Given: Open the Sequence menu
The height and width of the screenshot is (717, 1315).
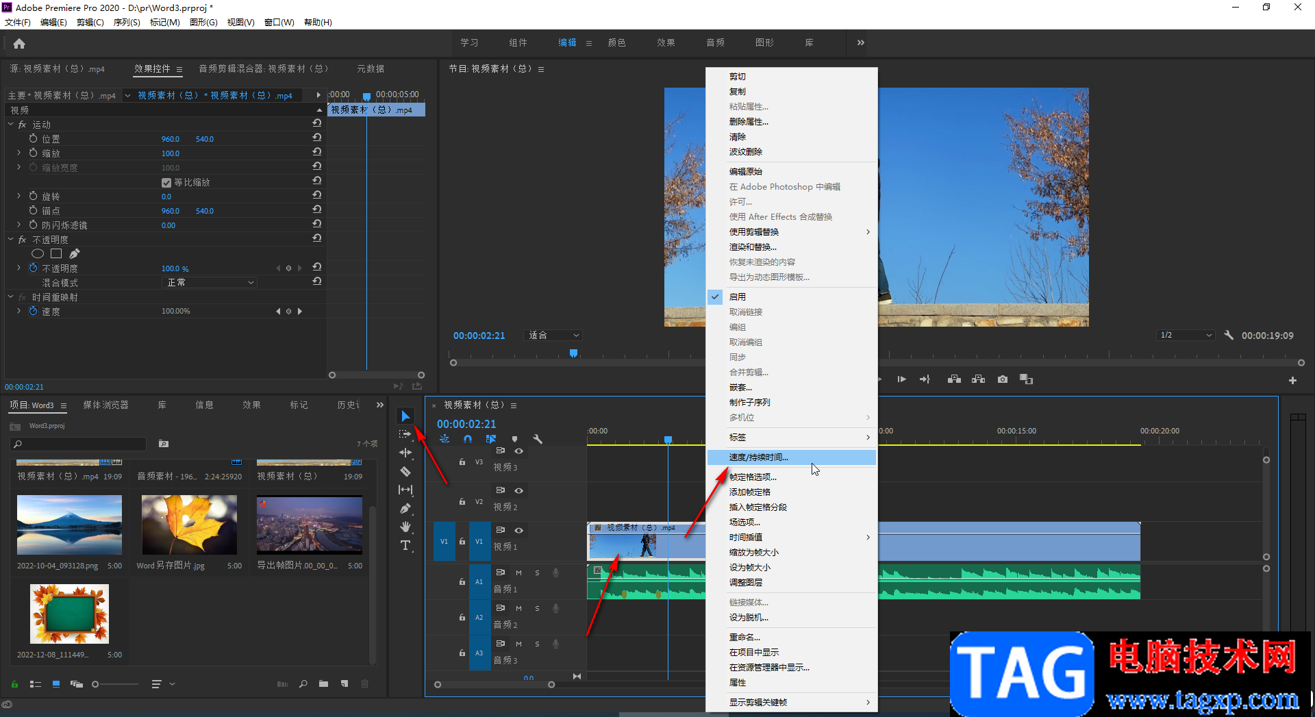Looking at the screenshot, I should (127, 23).
